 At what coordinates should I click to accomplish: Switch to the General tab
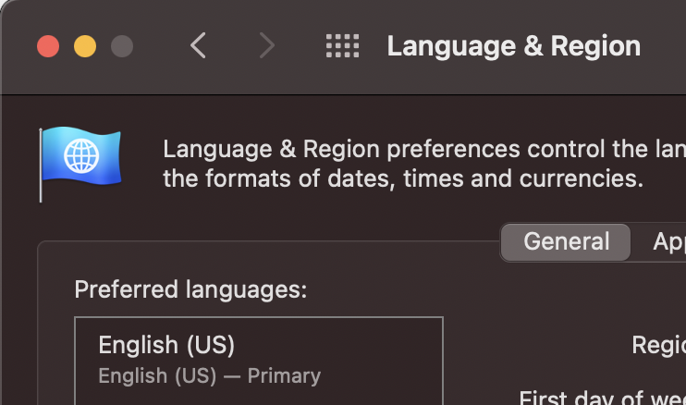566,242
